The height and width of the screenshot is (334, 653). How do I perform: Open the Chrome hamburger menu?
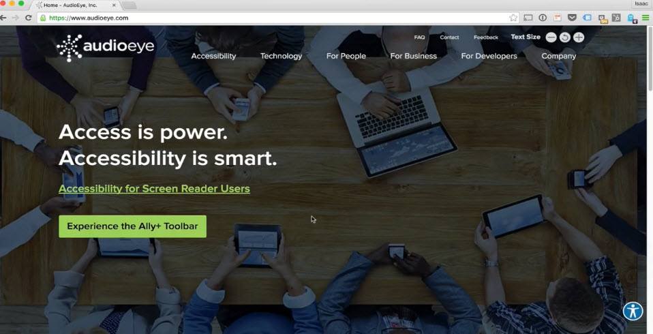tap(646, 18)
